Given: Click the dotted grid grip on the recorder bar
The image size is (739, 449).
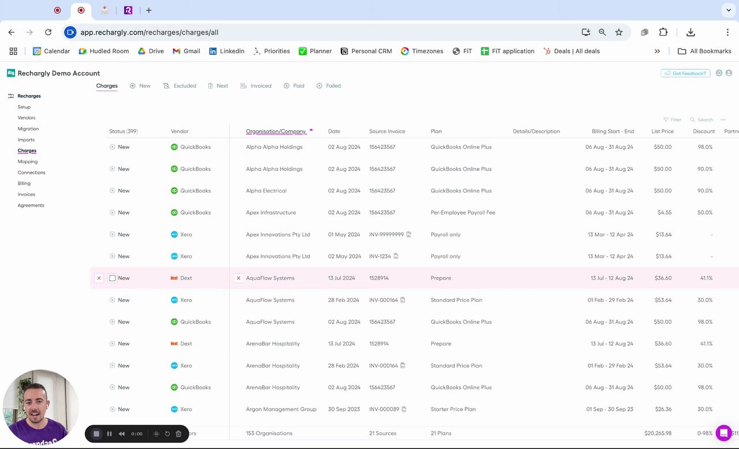Looking at the screenshot, I should pyautogui.click(x=156, y=433).
